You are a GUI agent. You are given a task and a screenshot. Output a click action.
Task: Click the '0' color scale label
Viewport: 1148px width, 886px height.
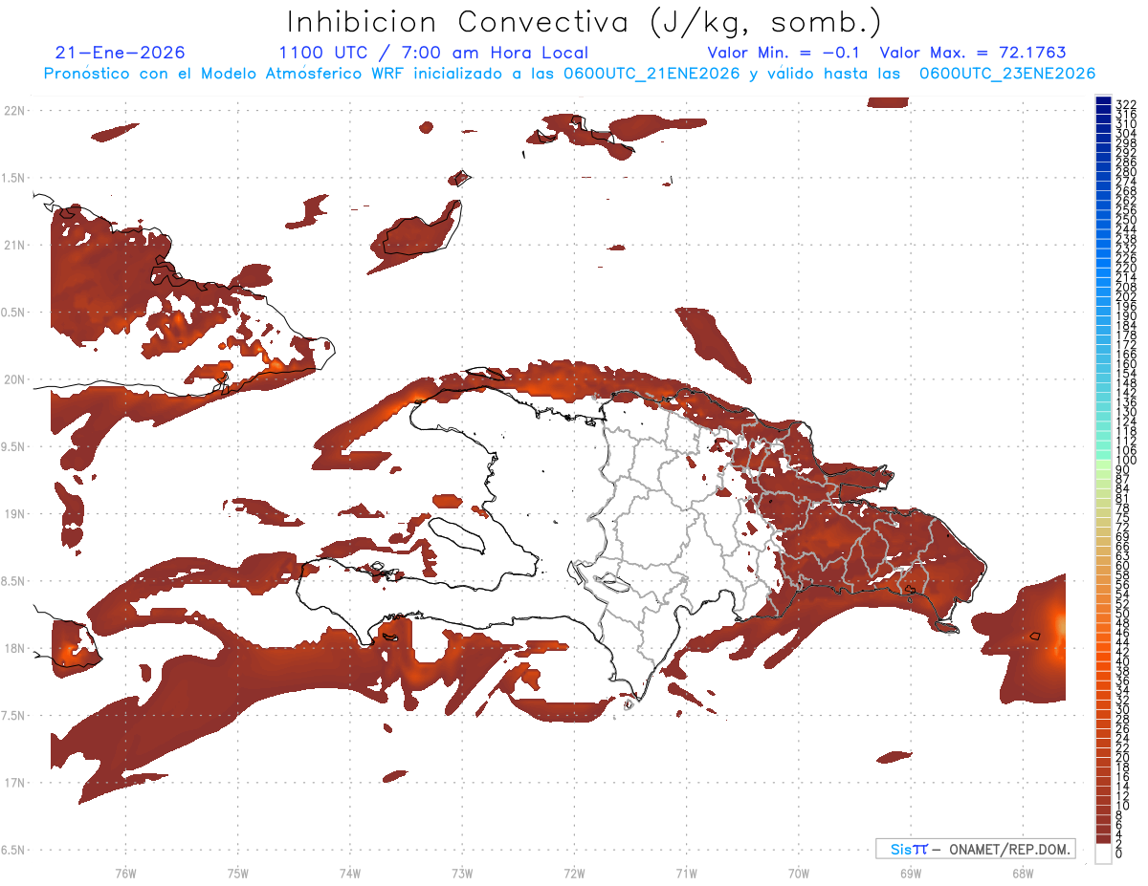[x=1119, y=854]
